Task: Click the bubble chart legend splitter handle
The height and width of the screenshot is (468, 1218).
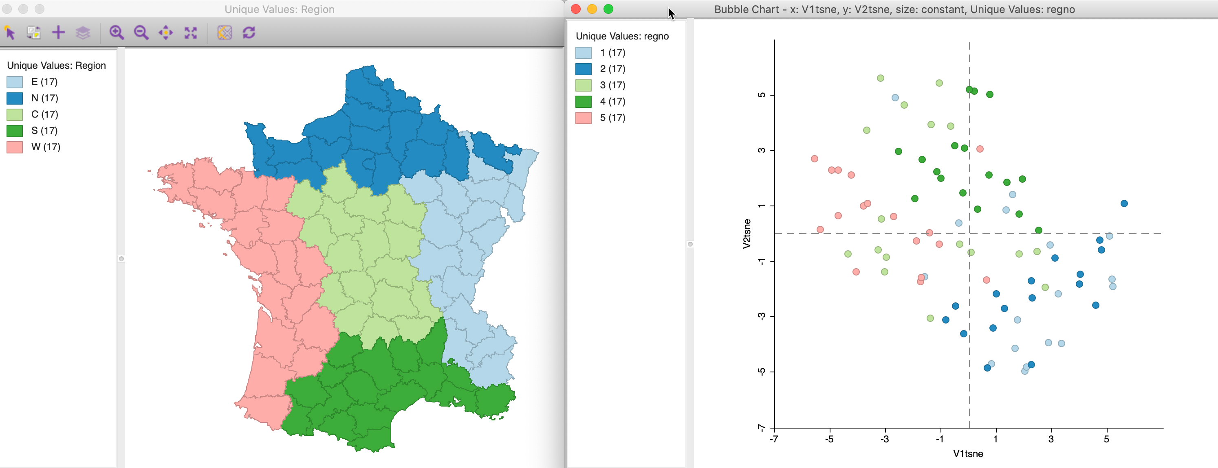Action: (690, 244)
